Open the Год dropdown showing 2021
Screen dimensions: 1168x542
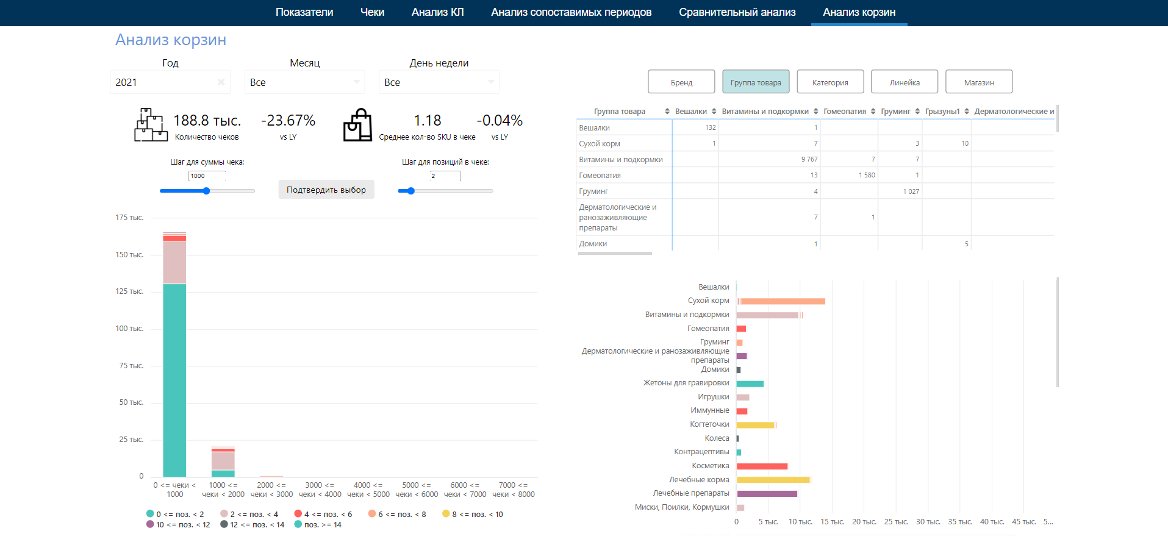[x=170, y=82]
